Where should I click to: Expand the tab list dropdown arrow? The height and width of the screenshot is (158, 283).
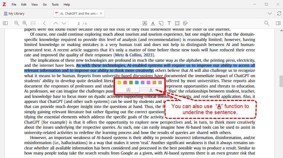[270, 13]
